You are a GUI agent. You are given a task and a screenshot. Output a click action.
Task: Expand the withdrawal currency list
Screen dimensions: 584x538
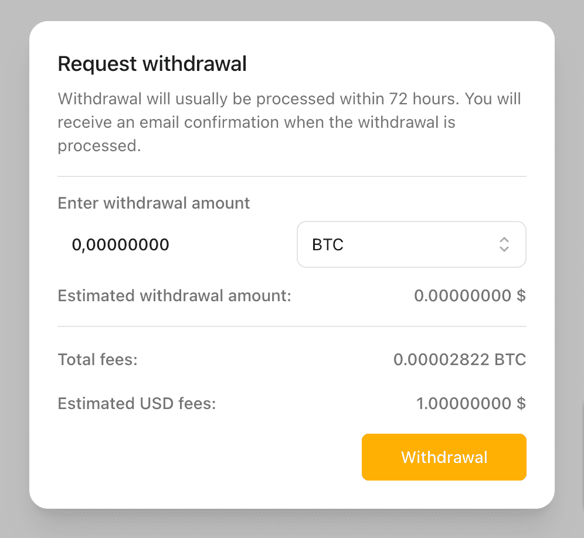coord(410,244)
